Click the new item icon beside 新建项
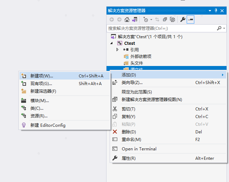This screenshot has height=182, width=229. [x=24, y=76]
